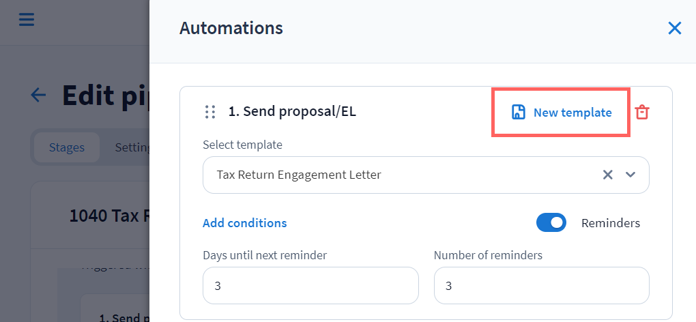Grab the drag handle for Send proposal/EL

pos(210,112)
